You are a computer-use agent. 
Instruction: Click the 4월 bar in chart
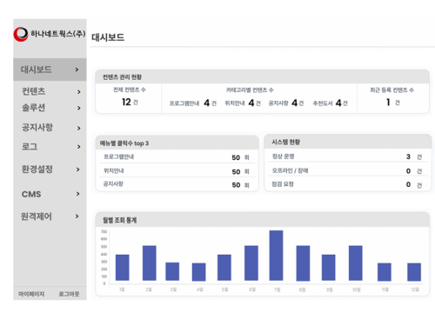click(x=199, y=272)
